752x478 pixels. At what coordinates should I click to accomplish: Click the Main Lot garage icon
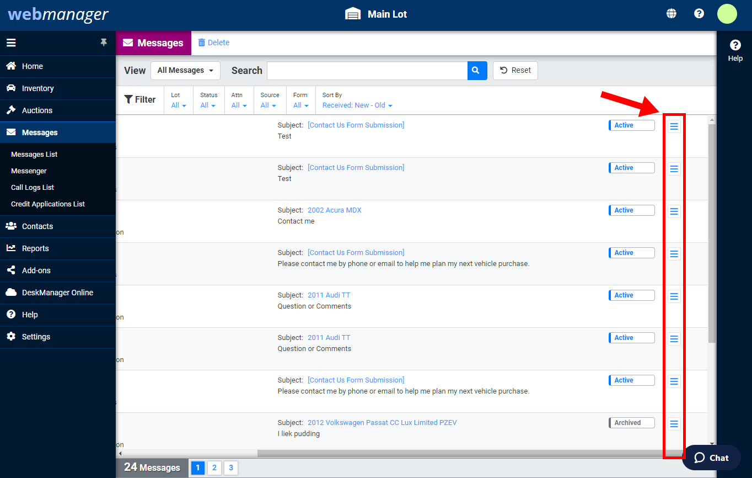coord(353,14)
